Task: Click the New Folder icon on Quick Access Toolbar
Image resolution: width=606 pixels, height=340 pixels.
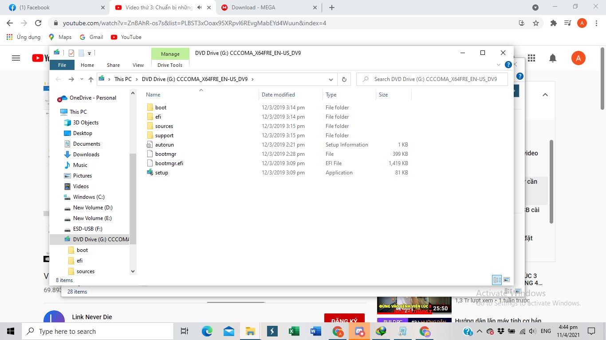Action: (81, 53)
